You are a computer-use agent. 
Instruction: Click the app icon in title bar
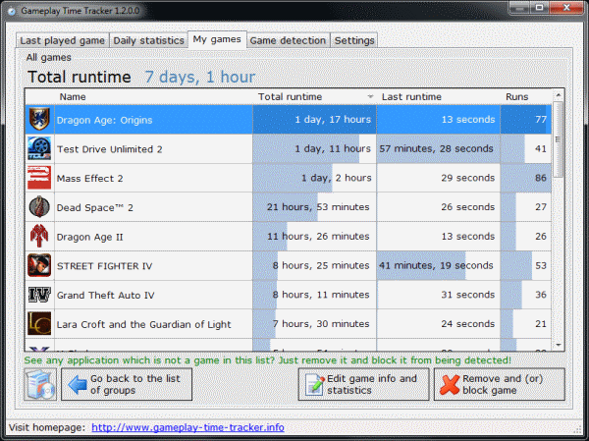click(12, 11)
